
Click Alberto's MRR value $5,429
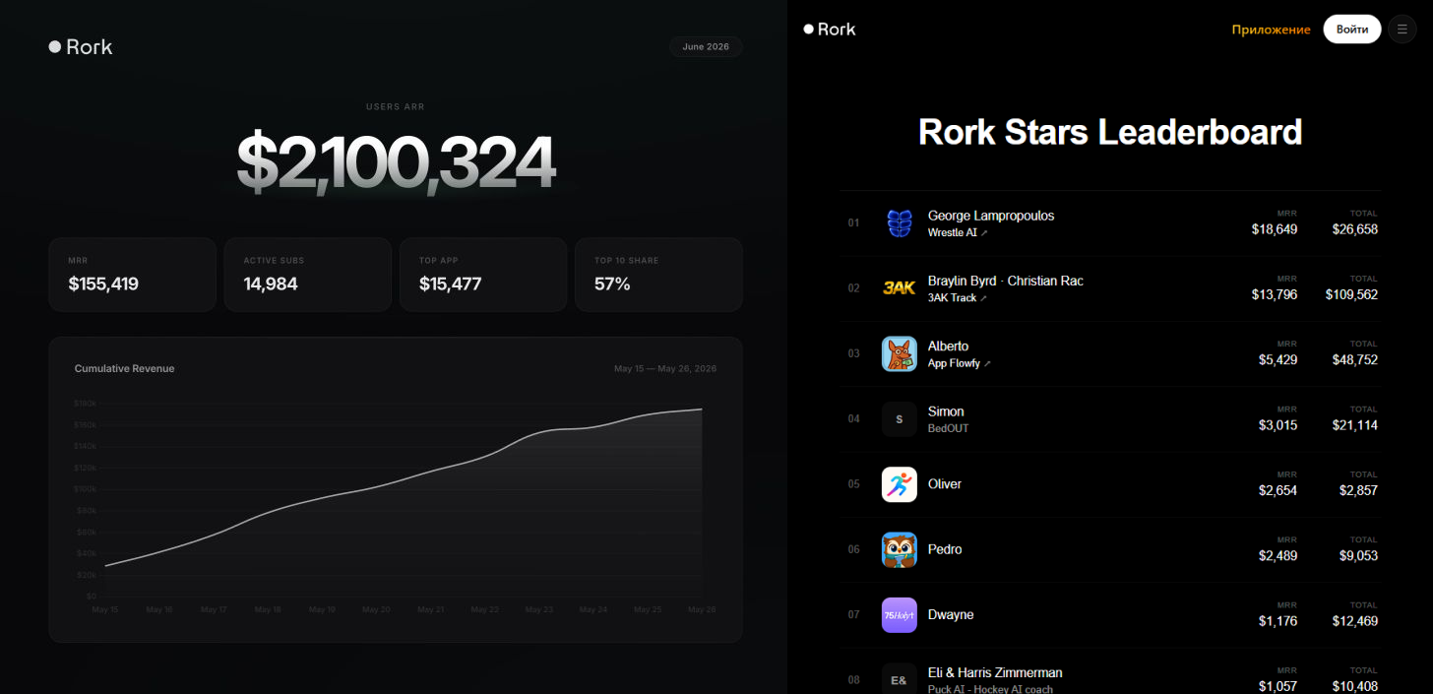(1277, 359)
